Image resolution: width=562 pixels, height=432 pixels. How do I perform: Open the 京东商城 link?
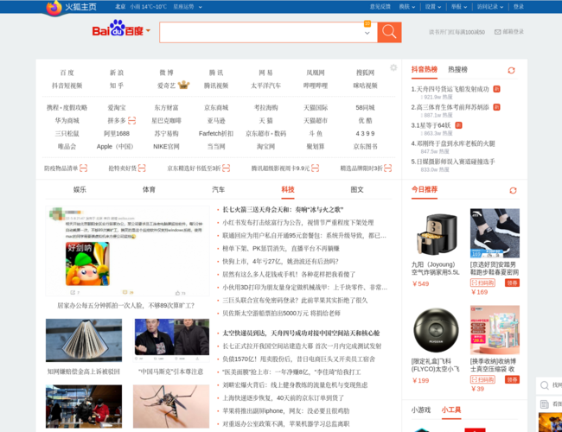[216, 107]
